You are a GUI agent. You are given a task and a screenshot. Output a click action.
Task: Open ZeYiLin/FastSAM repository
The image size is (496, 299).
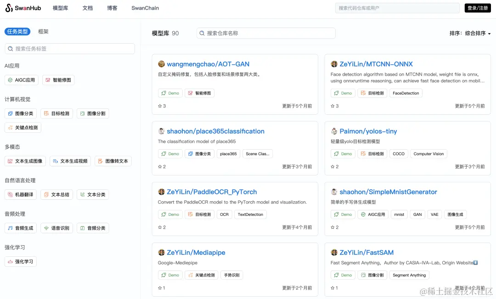coord(366,253)
